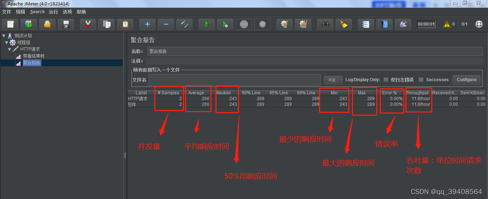The height and width of the screenshot is (199, 488).
Task: Click the 0/1 thread count indicator
Action: (x=464, y=24)
